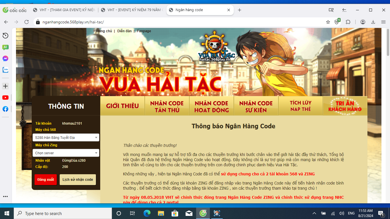Viewport: 390px width, 219px height.
Task: Open Microsoft Store from the taskbar
Action: 175,213
